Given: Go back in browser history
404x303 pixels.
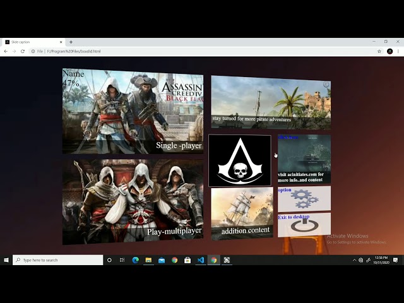Looking at the screenshot, I should (6, 51).
